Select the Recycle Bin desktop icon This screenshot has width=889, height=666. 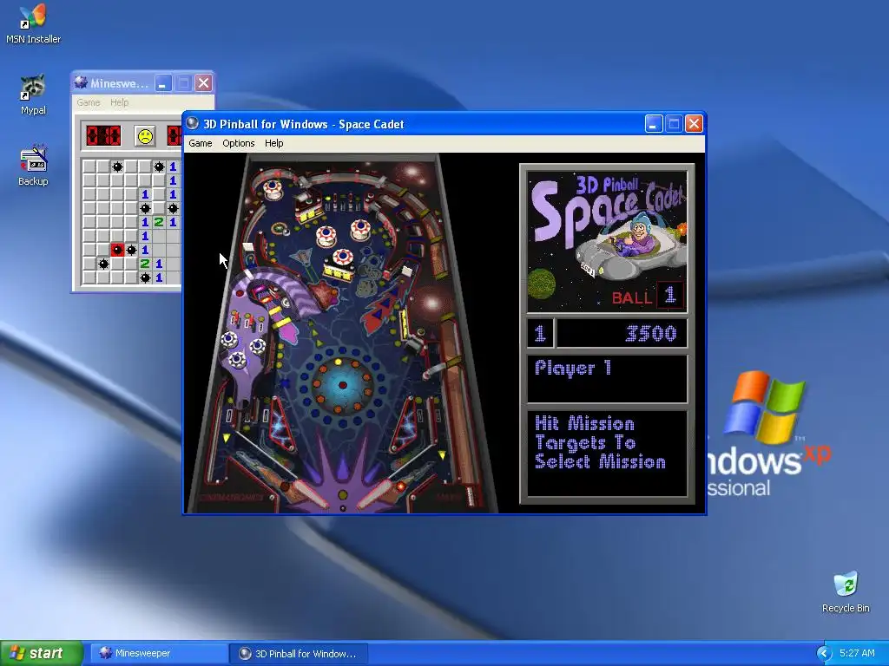(x=846, y=591)
